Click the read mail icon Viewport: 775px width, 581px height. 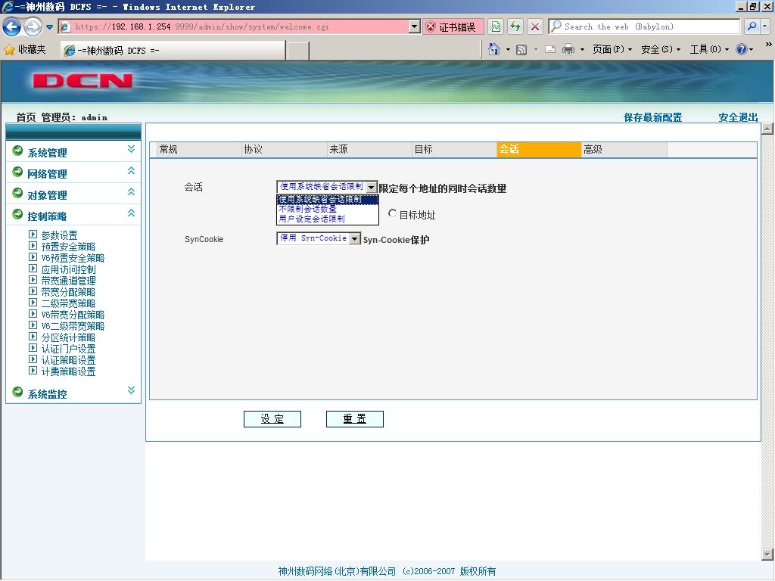point(550,49)
